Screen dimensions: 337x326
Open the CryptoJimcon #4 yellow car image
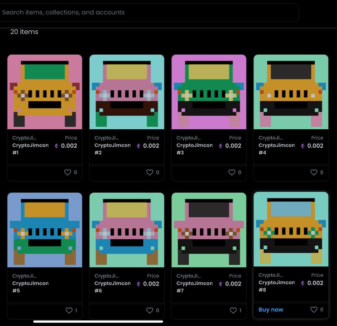click(x=291, y=92)
